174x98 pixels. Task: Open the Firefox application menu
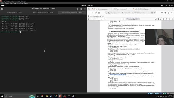coord(172,13)
